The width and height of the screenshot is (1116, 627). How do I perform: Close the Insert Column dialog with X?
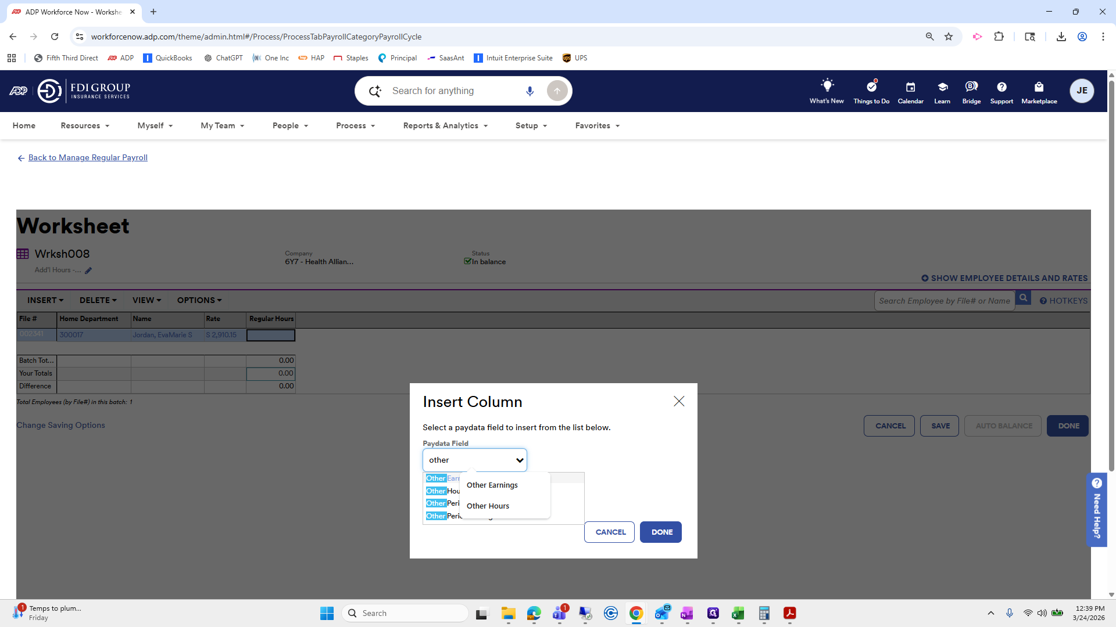click(679, 401)
